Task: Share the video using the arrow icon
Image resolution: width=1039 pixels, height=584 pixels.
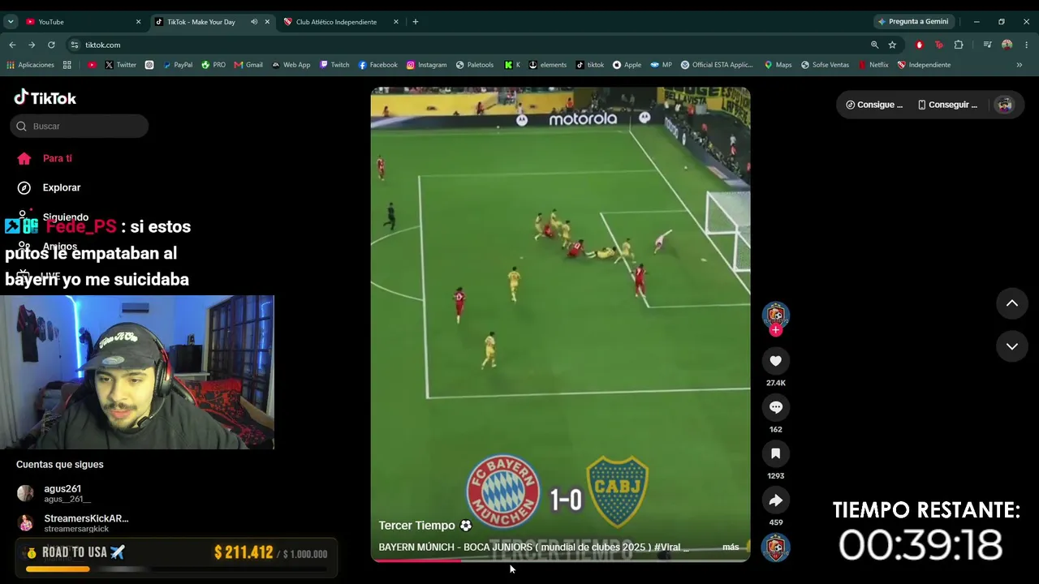Action: coord(775,500)
